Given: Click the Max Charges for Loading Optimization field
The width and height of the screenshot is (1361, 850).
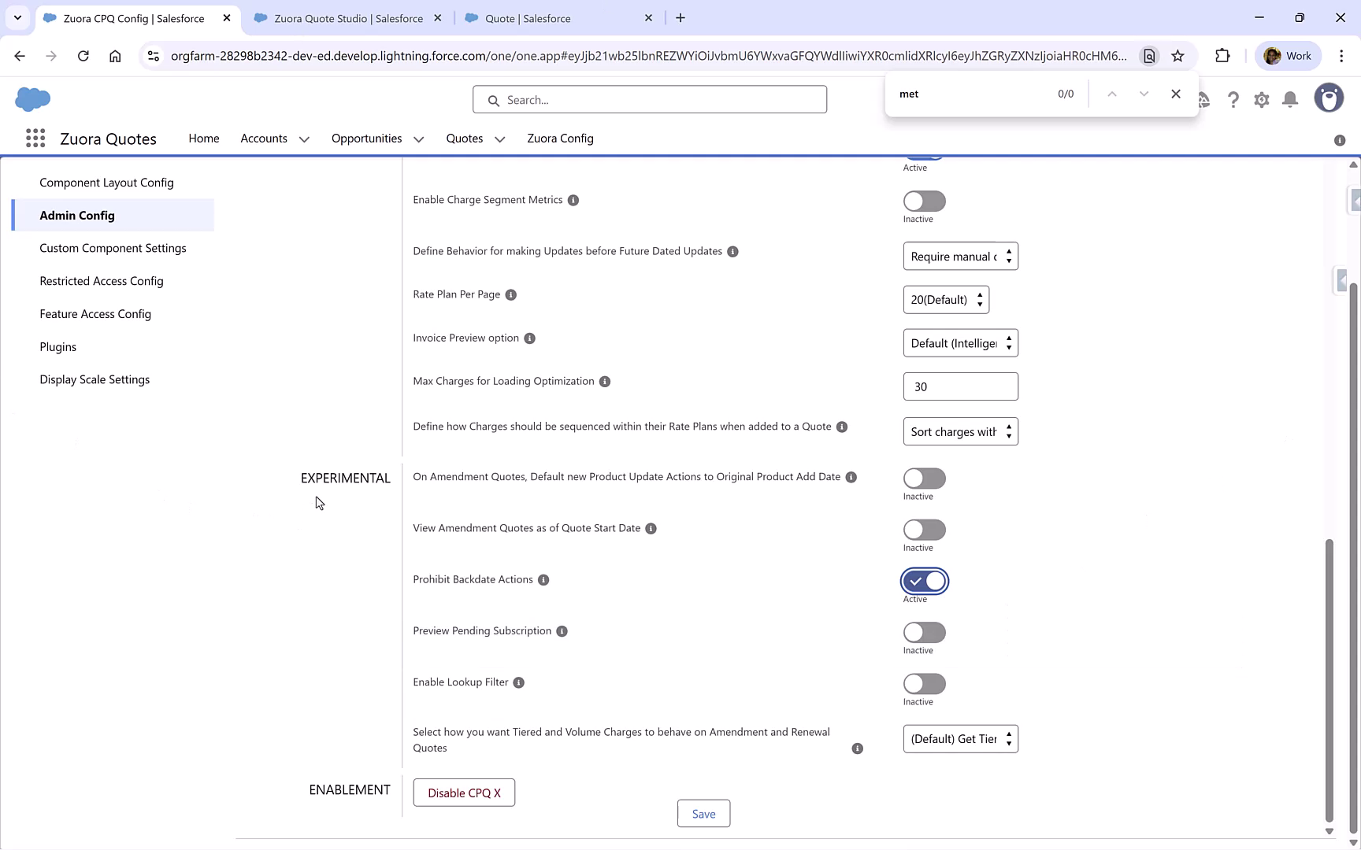Looking at the screenshot, I should (960, 386).
